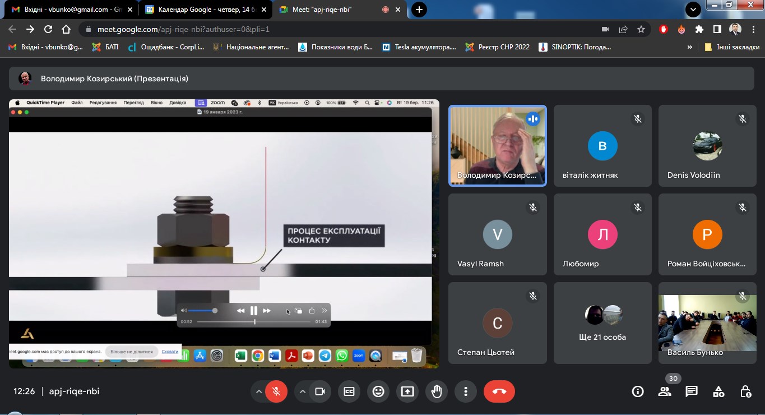The height and width of the screenshot is (415, 765).
Task: Click the QuickTime playback timeline
Action: 254,322
